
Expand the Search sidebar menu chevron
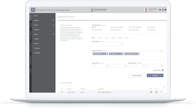53,25
